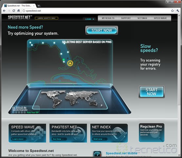Reload the Speedtest.net page
Image resolution: width=182 pixels, height=158 pixels.
coord(14,11)
